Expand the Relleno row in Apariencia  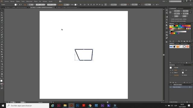click(173, 73)
